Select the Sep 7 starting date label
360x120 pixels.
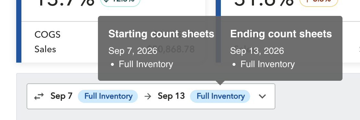click(62, 96)
